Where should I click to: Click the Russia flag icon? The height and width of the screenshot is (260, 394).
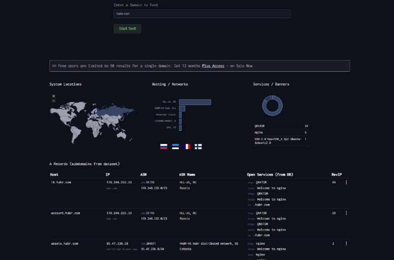click(164, 146)
